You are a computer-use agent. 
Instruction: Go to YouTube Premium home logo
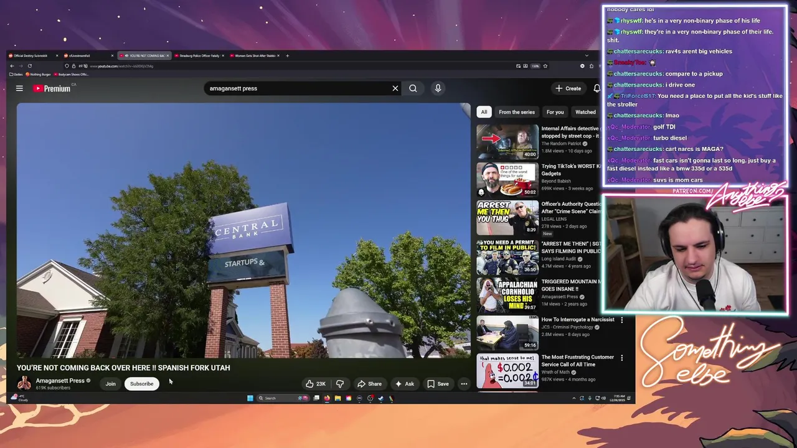52,88
